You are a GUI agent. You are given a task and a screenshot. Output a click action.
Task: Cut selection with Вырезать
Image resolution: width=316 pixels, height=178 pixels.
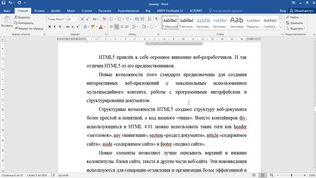[22, 17]
